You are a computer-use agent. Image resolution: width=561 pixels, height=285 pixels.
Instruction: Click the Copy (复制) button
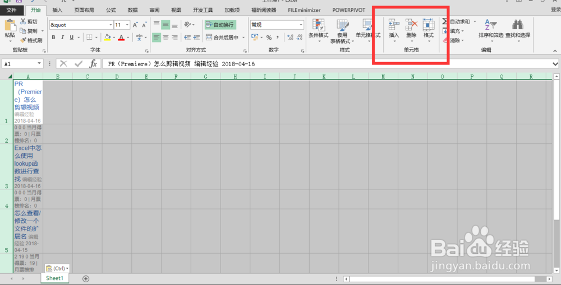pos(29,31)
